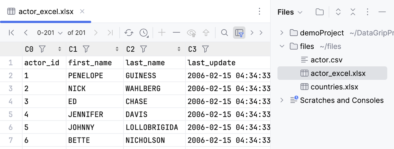Add a new row with plus icon
394x149 pixels.
(162, 33)
